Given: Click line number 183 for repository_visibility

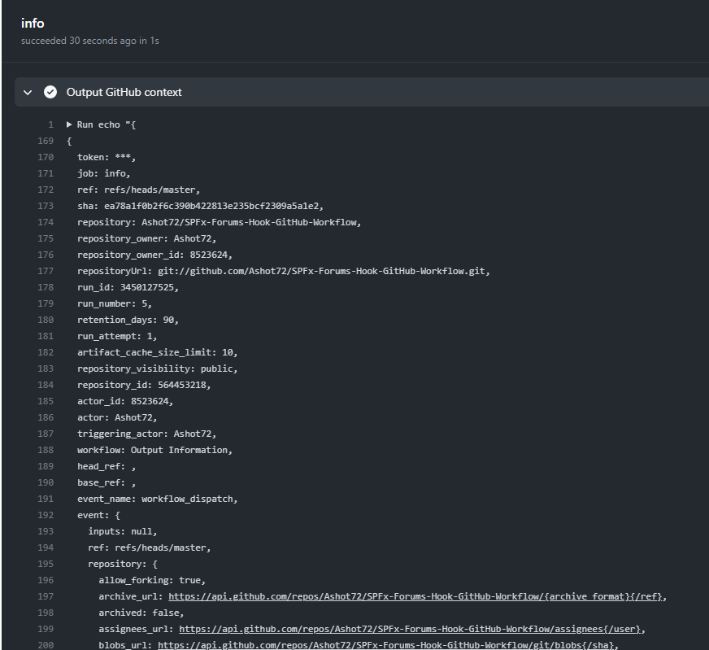Looking at the screenshot, I should pos(46,369).
